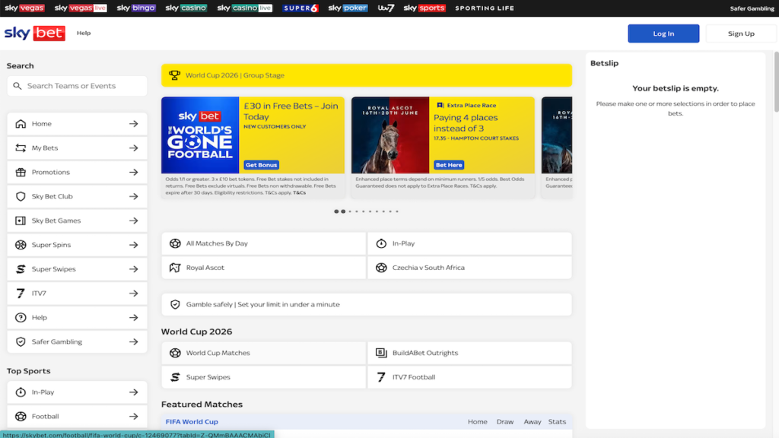Screen dimensions: 779x438
Task: Click the BuildABet Outrights icon
Action: pyautogui.click(x=381, y=353)
